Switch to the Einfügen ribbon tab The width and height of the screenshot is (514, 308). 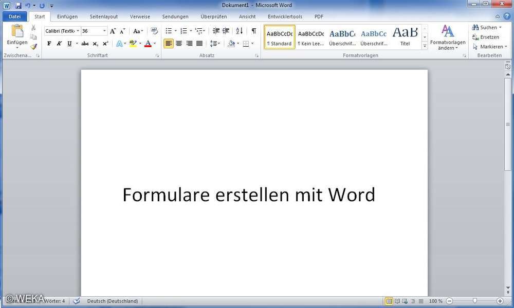click(67, 16)
